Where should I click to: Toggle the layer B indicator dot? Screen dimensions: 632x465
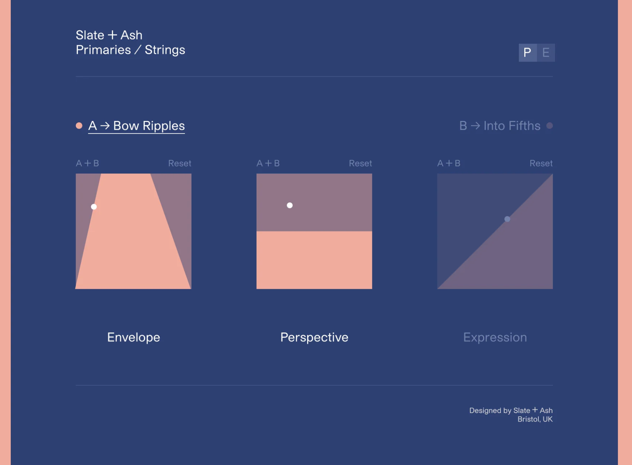(x=550, y=126)
